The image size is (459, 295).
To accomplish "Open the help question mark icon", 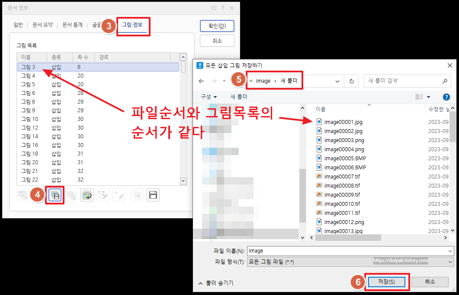I will click(x=446, y=97).
